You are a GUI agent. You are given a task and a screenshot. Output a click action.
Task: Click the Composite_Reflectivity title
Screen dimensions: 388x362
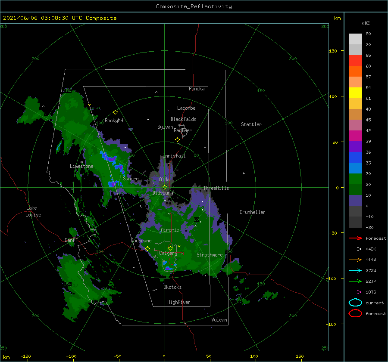coord(194,6)
